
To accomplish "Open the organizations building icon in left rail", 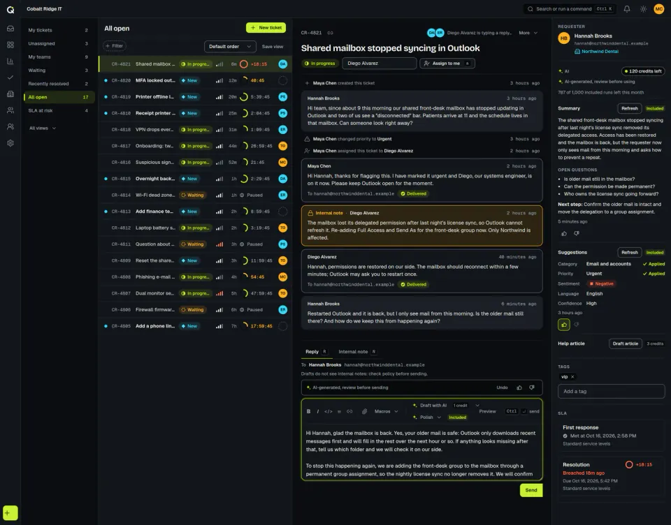I will pyautogui.click(x=10, y=94).
